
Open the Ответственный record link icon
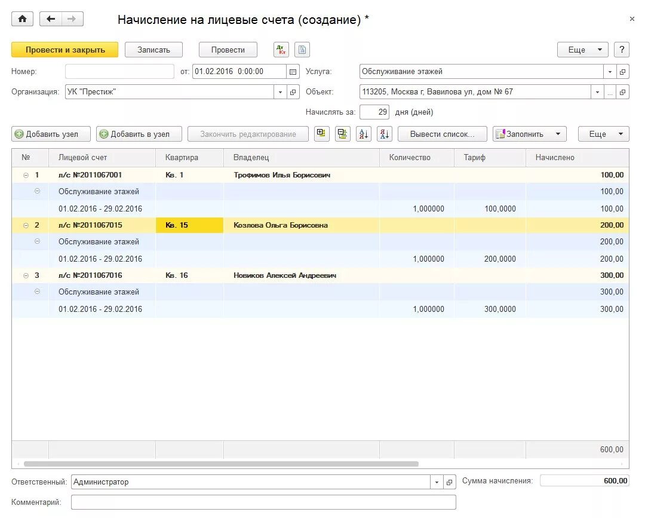click(450, 482)
